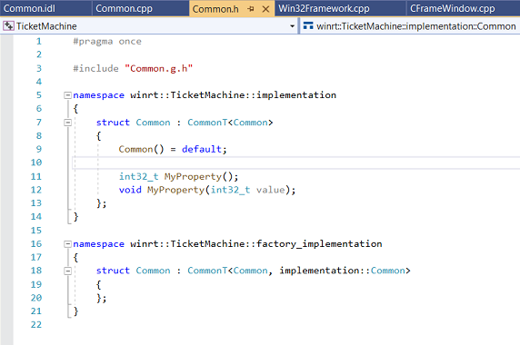Click implementation::Common on line 18
The width and height of the screenshot is (520, 345).
point(342,271)
